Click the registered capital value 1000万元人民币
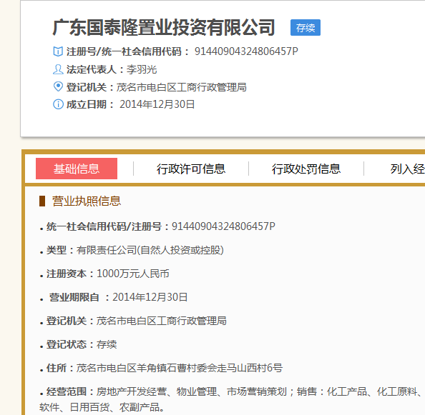The width and height of the screenshot is (425, 415). 133,274
